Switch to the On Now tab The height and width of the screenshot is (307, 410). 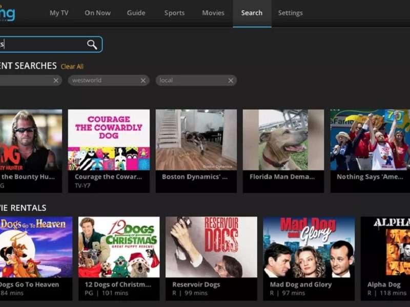[97, 13]
